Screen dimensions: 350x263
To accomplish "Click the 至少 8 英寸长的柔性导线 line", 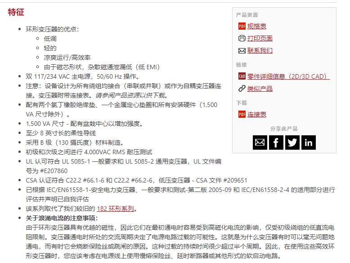I will [61, 133].
